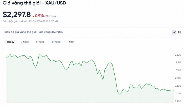Choose the 1 Năm time range
The width and height of the screenshot is (184, 105).
click(x=71, y=42)
